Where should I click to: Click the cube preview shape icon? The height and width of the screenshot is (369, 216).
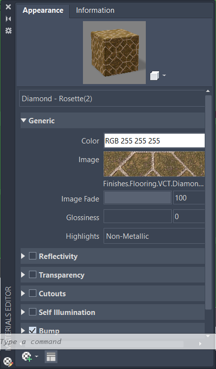tap(155, 76)
